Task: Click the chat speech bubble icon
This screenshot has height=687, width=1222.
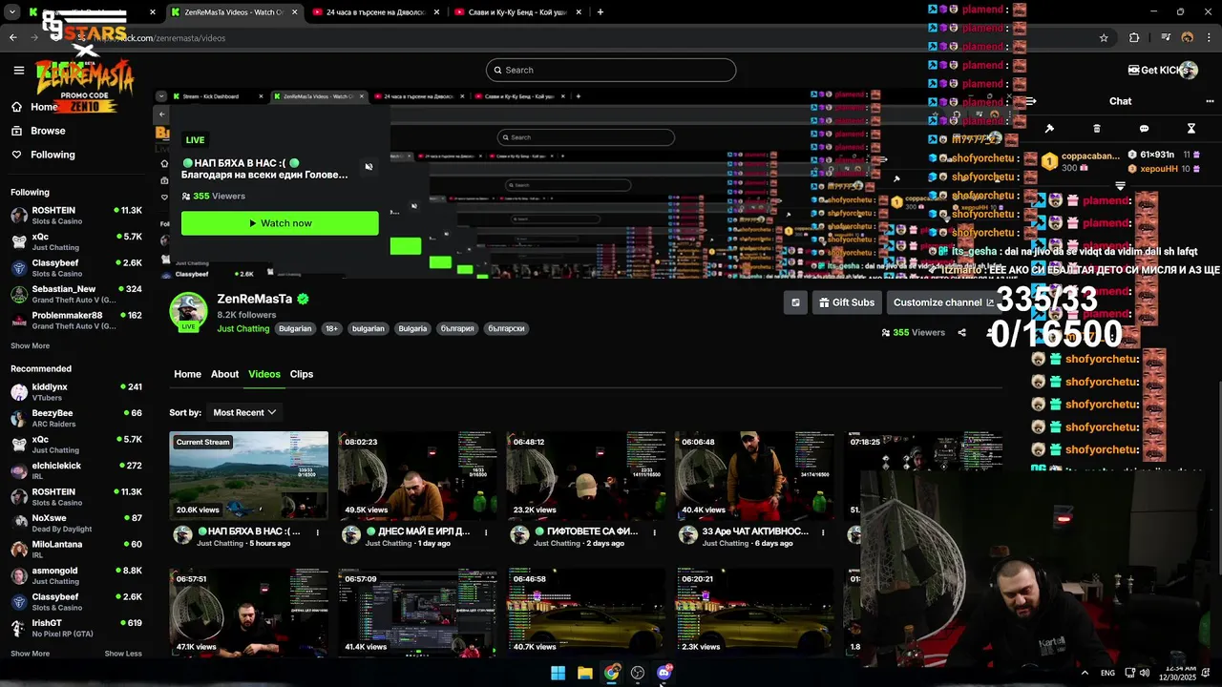Action: (1144, 128)
